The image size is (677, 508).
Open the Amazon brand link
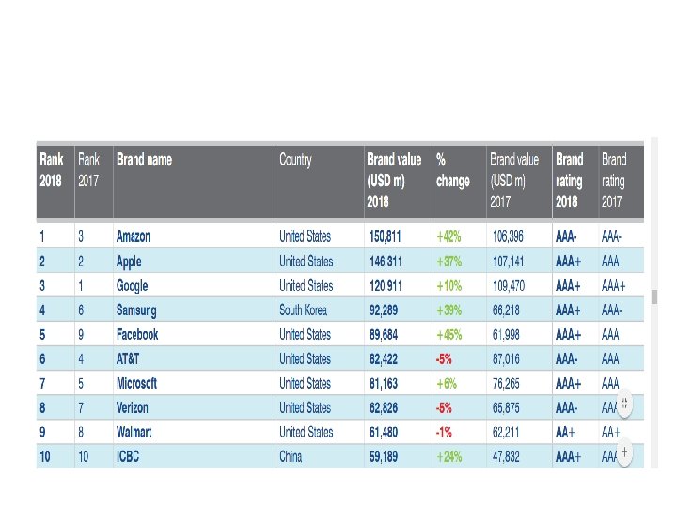[x=134, y=236]
